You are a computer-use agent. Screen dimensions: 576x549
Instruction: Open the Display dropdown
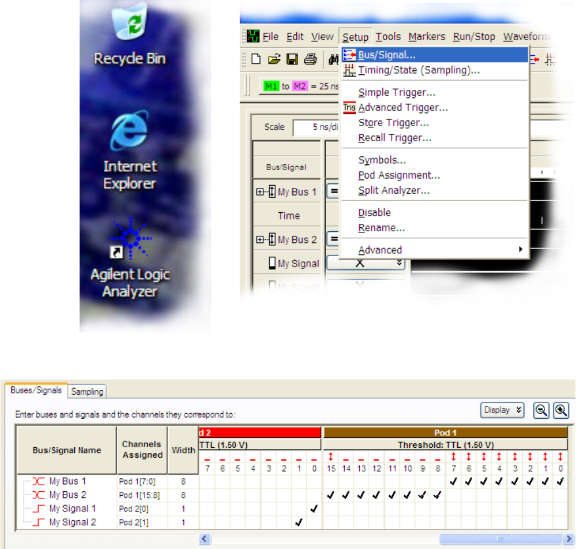[502, 410]
